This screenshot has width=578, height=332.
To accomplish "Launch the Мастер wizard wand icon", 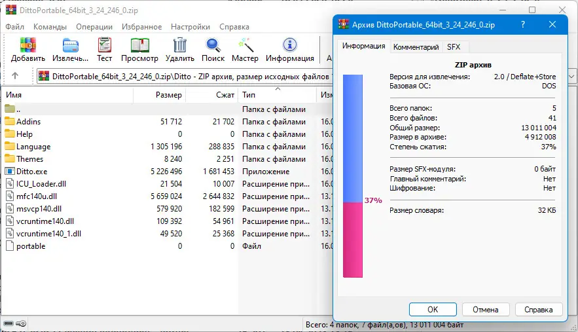I will click(x=245, y=45).
